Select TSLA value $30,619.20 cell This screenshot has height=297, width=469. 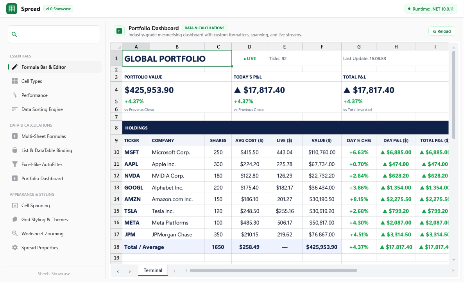tap(322, 211)
